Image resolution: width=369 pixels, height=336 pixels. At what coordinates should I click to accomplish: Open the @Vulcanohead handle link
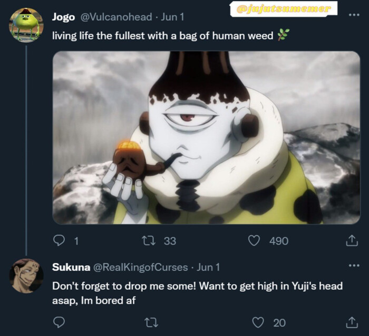[x=117, y=17]
